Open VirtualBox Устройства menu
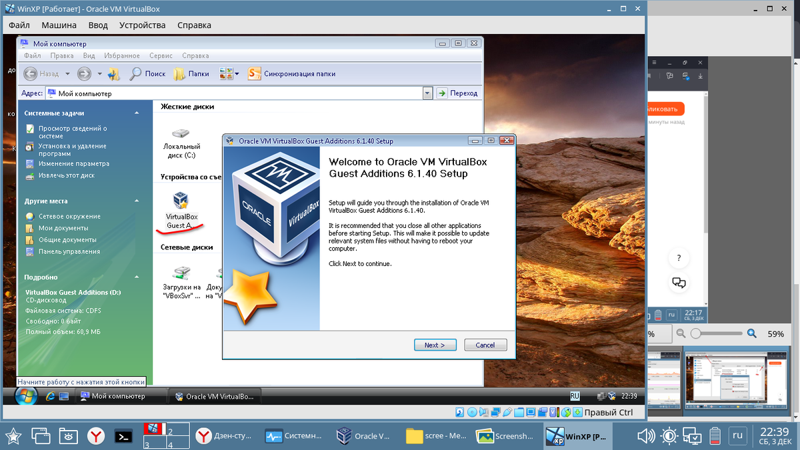 click(x=142, y=25)
